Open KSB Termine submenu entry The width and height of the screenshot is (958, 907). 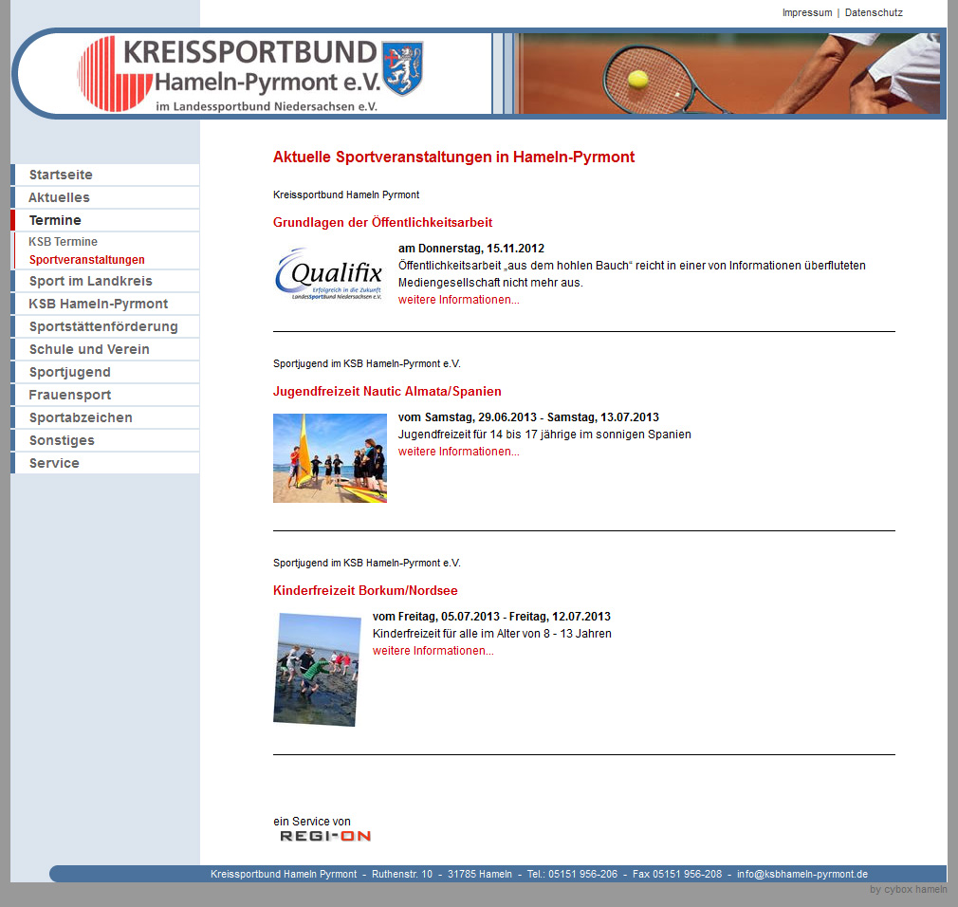tap(63, 242)
